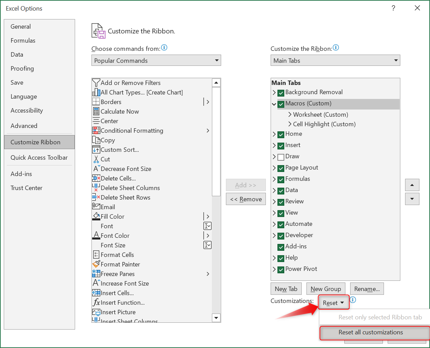Click the Move Up arrow button
The image size is (430, 348).
point(412,185)
